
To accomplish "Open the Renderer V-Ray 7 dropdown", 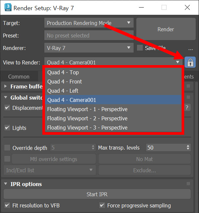I will (89, 48).
